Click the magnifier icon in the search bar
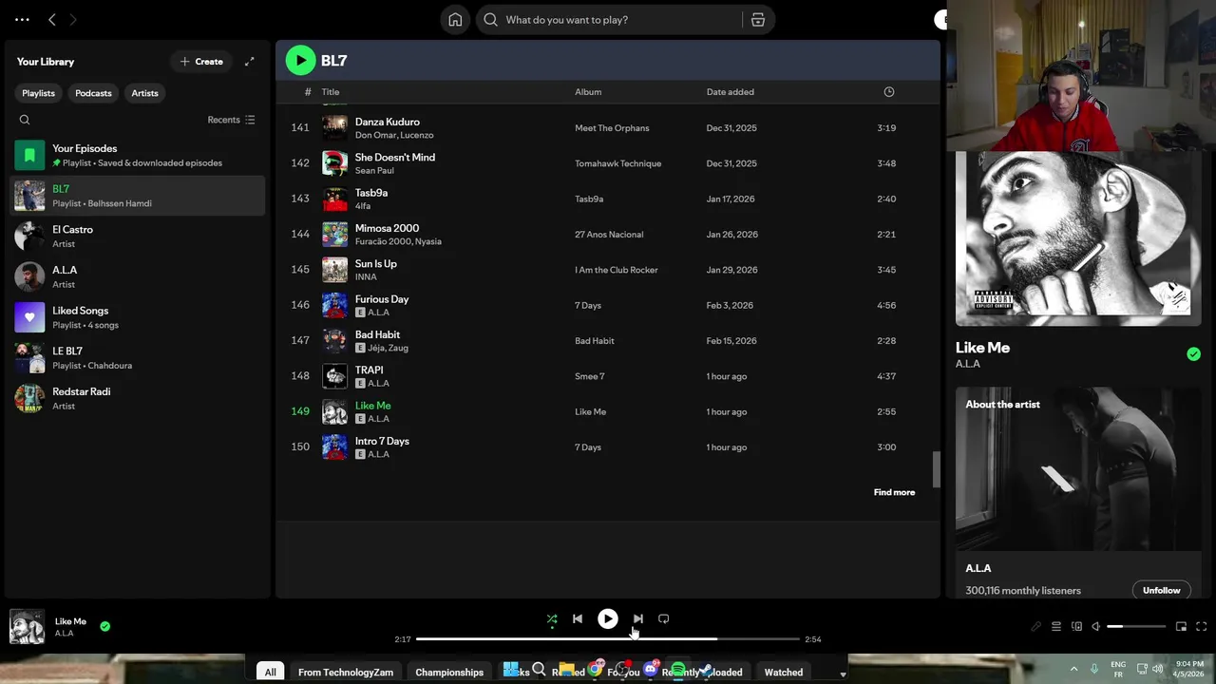The width and height of the screenshot is (1216, 684). click(x=490, y=19)
